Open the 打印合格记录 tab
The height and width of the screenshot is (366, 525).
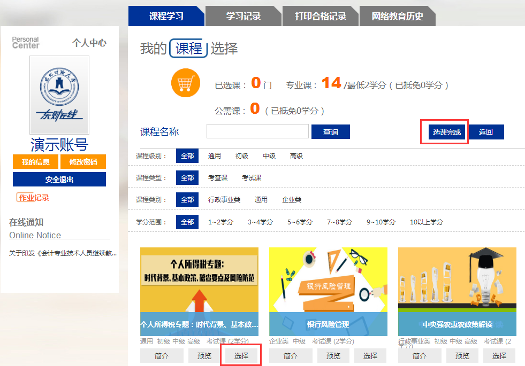click(x=320, y=16)
